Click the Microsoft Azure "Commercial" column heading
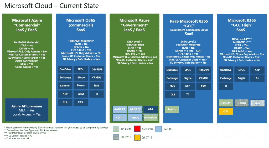Image resolution: width=269 pixels, height=148 pixels. pyautogui.click(x=27, y=25)
